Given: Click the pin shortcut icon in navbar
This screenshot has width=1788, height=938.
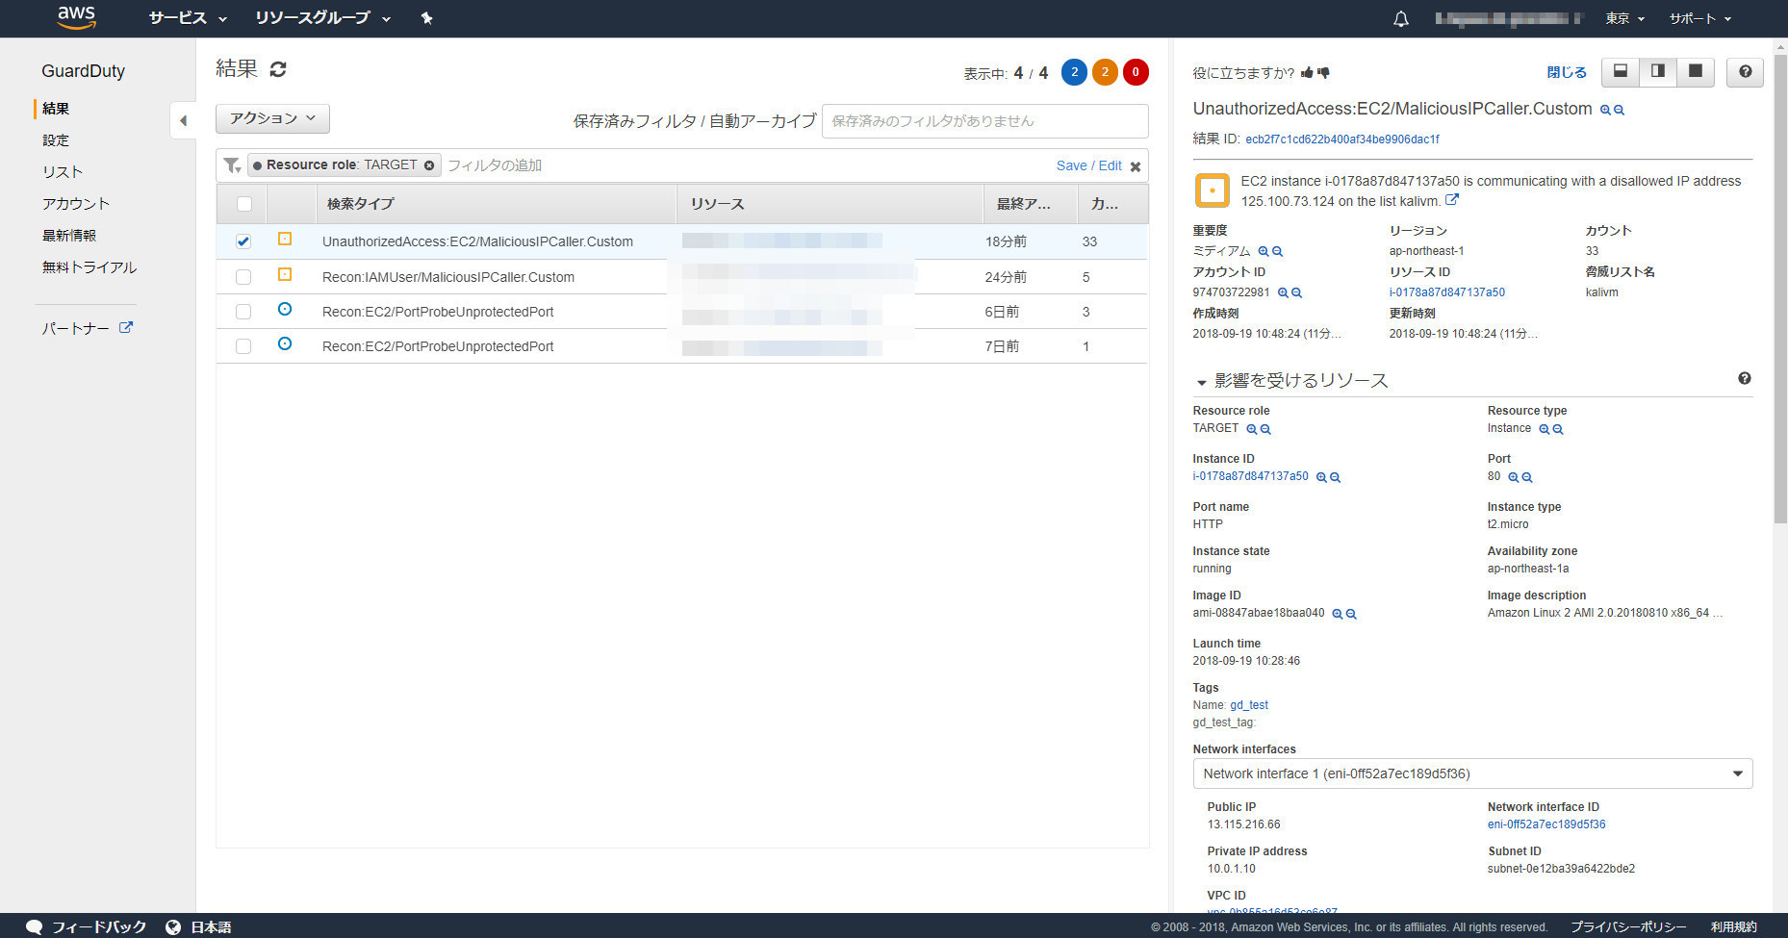Looking at the screenshot, I should pyautogui.click(x=427, y=18).
